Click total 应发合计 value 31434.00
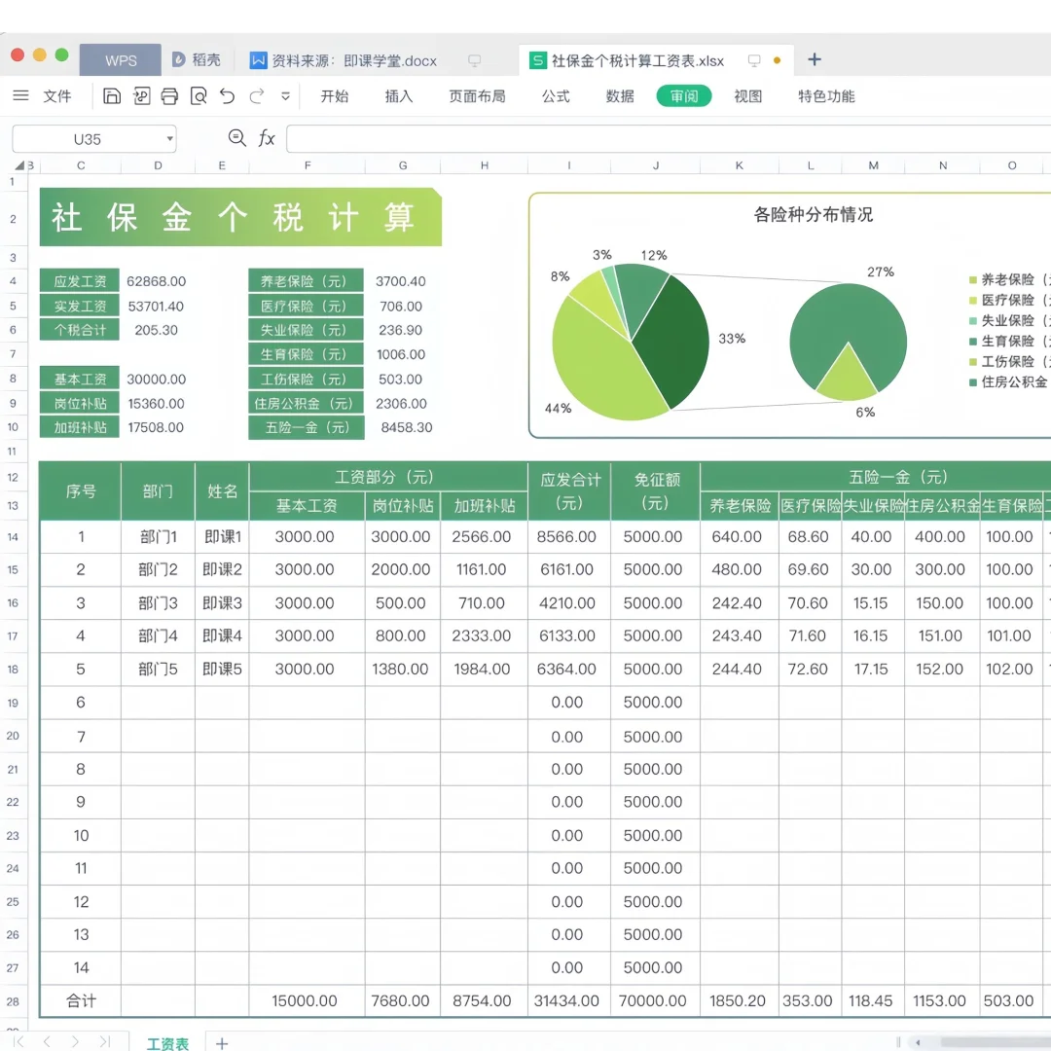 [566, 1000]
